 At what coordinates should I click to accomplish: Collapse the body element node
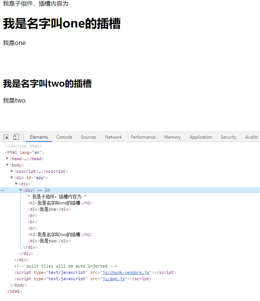(7, 165)
